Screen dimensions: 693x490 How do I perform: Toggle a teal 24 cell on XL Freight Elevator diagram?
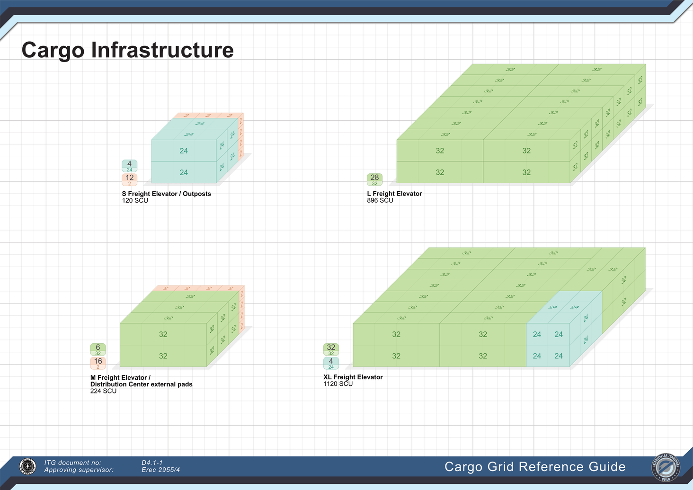tap(537, 334)
